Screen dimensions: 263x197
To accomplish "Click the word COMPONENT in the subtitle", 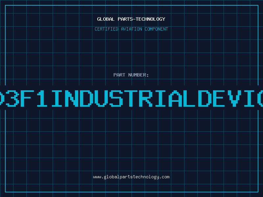I will pos(156,29).
